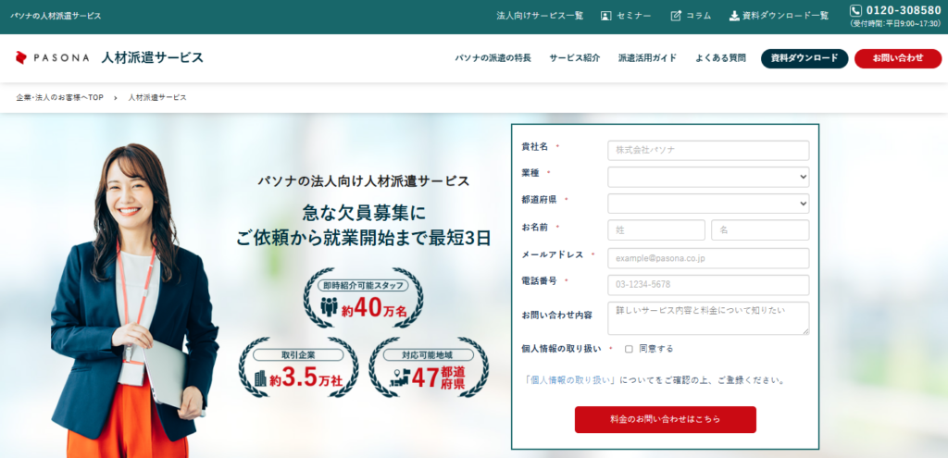Click the column pencil icon

(676, 16)
